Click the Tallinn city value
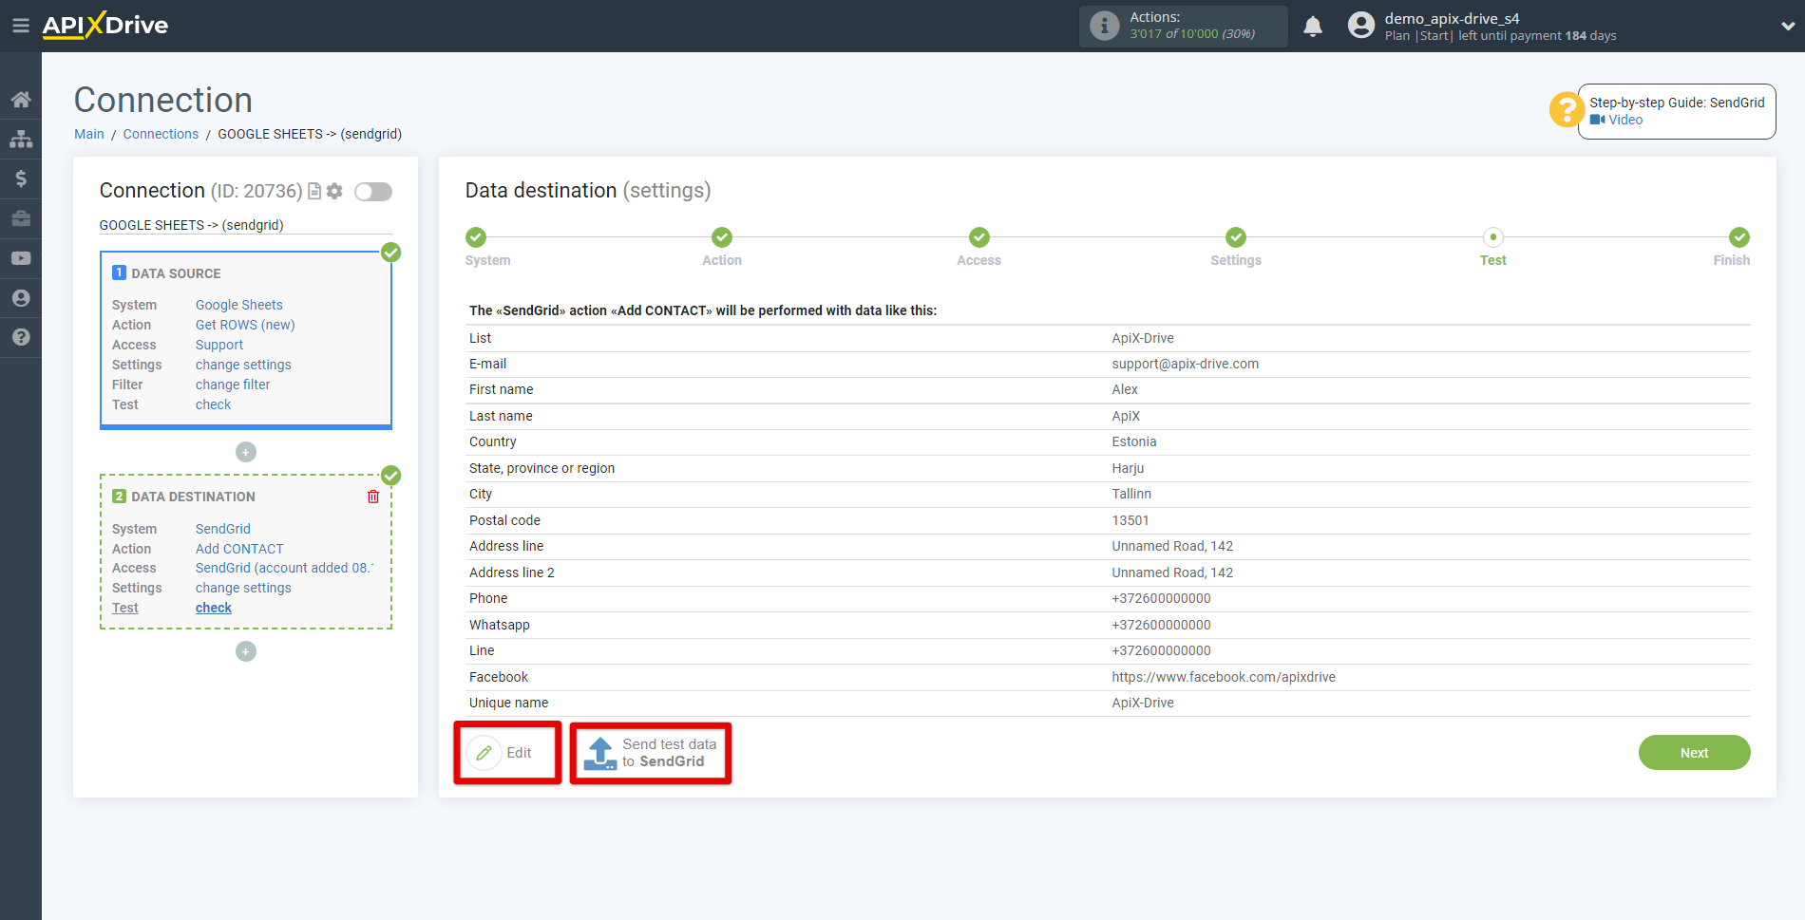This screenshot has width=1805, height=920. [x=1131, y=494]
